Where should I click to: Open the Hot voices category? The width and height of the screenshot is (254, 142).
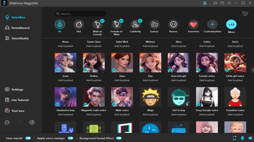click(78, 24)
